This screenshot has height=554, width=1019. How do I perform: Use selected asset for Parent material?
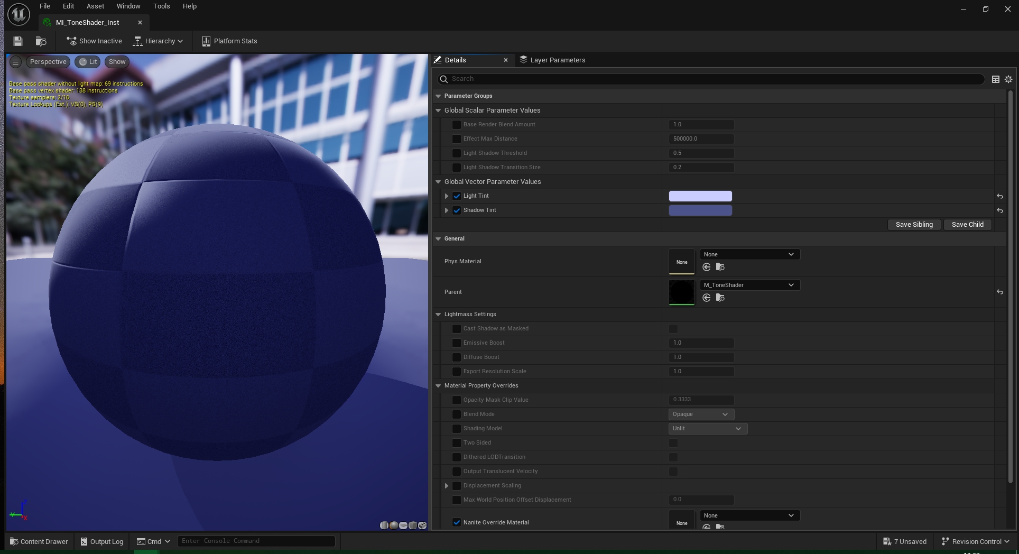(x=707, y=298)
